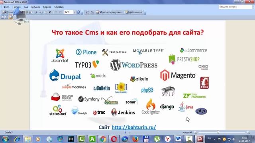Launch Internet Explorer from taskbar
This screenshot has width=255, height=143.
(x=17, y=139)
